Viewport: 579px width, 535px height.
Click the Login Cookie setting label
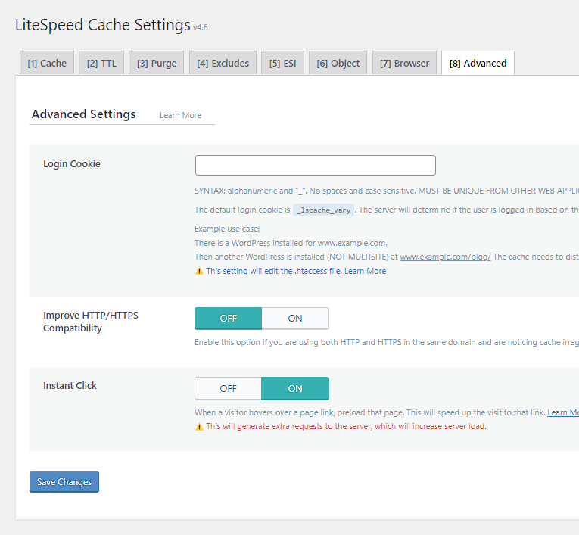click(72, 164)
